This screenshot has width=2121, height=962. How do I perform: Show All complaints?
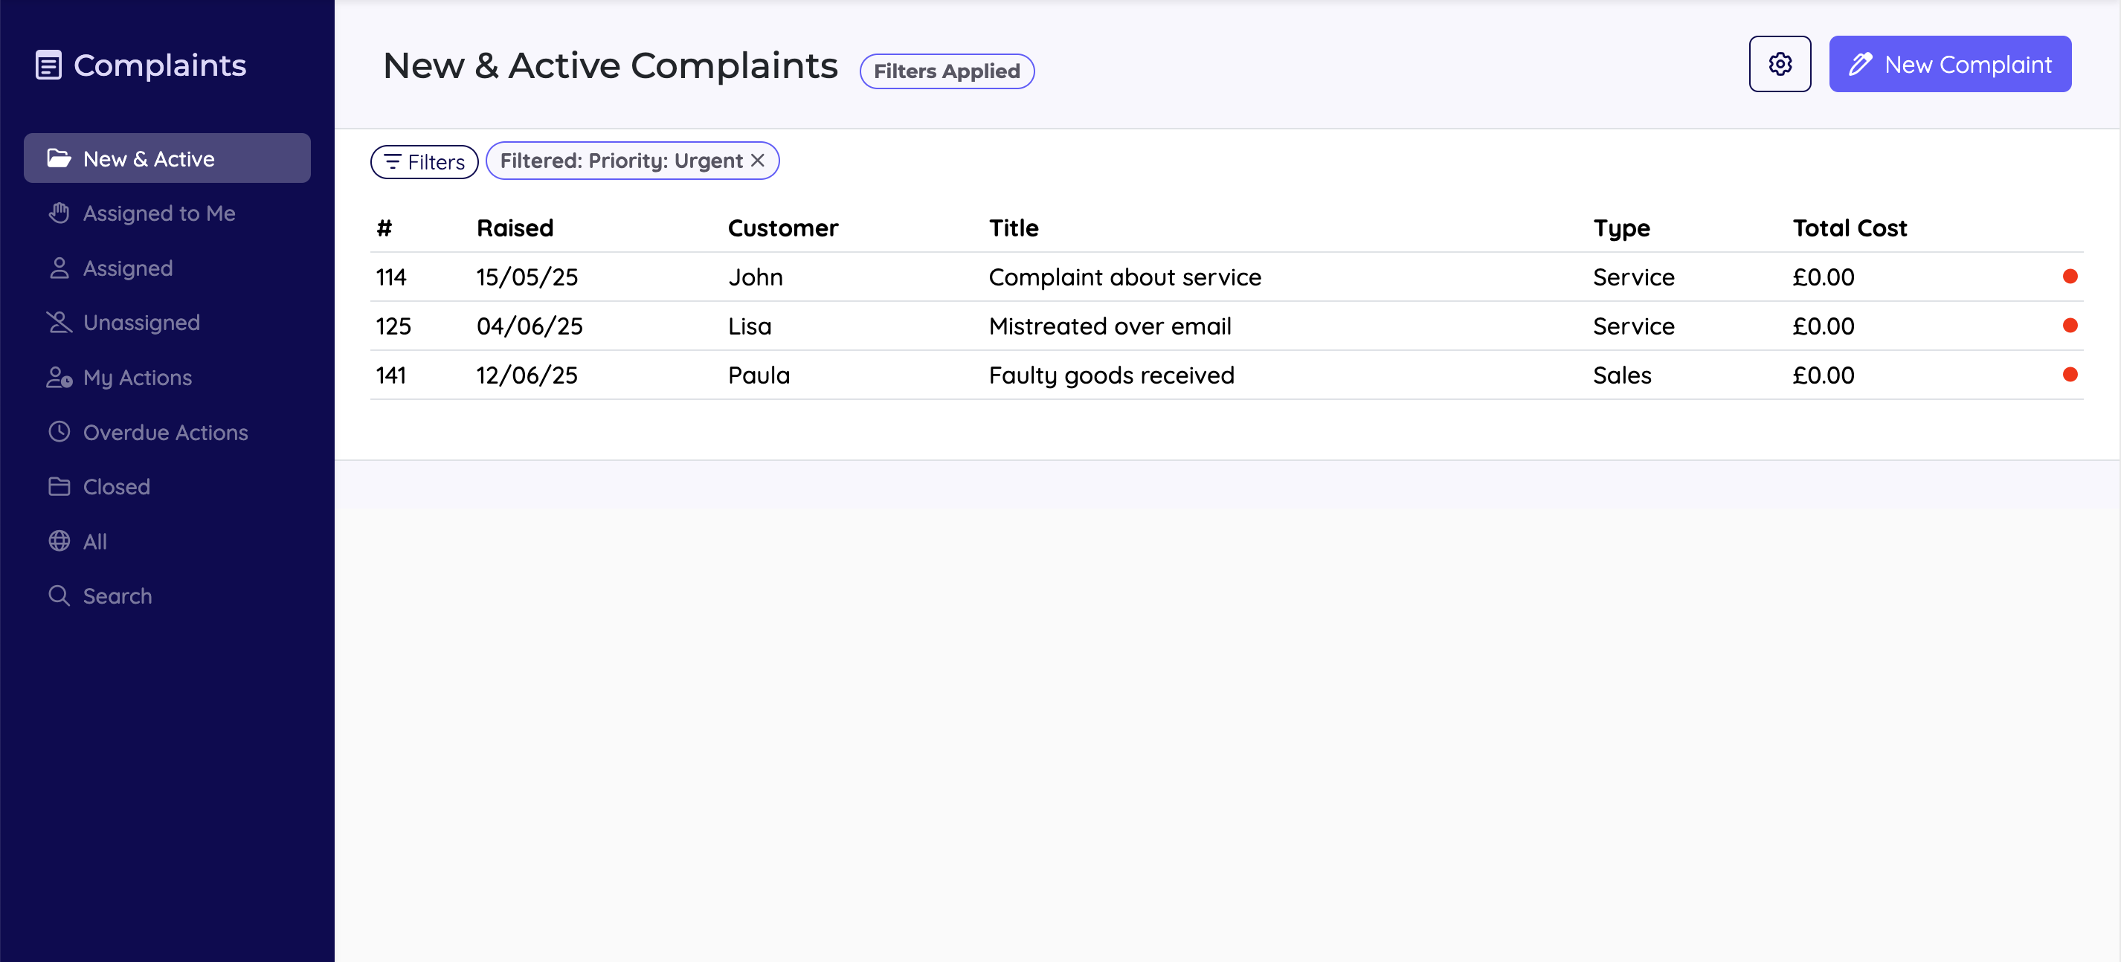(x=167, y=541)
